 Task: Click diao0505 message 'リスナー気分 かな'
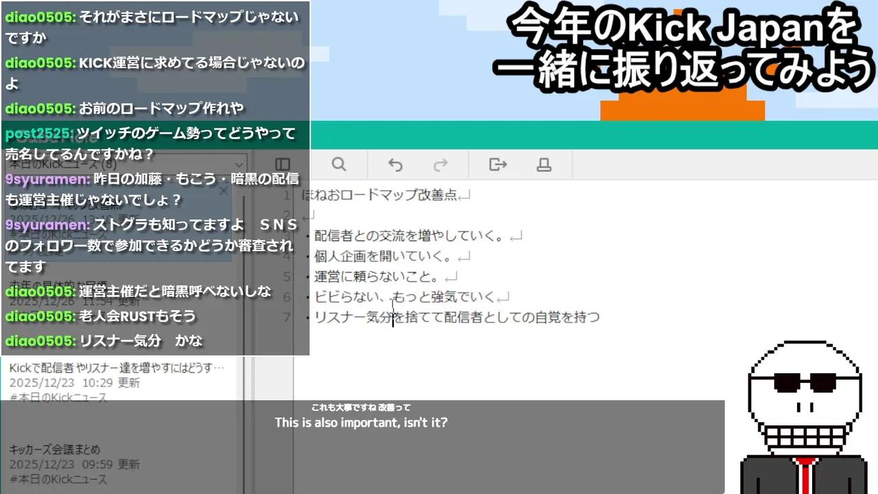click(141, 341)
